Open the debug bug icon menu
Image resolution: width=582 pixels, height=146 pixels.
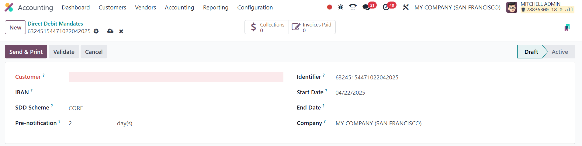(341, 7)
